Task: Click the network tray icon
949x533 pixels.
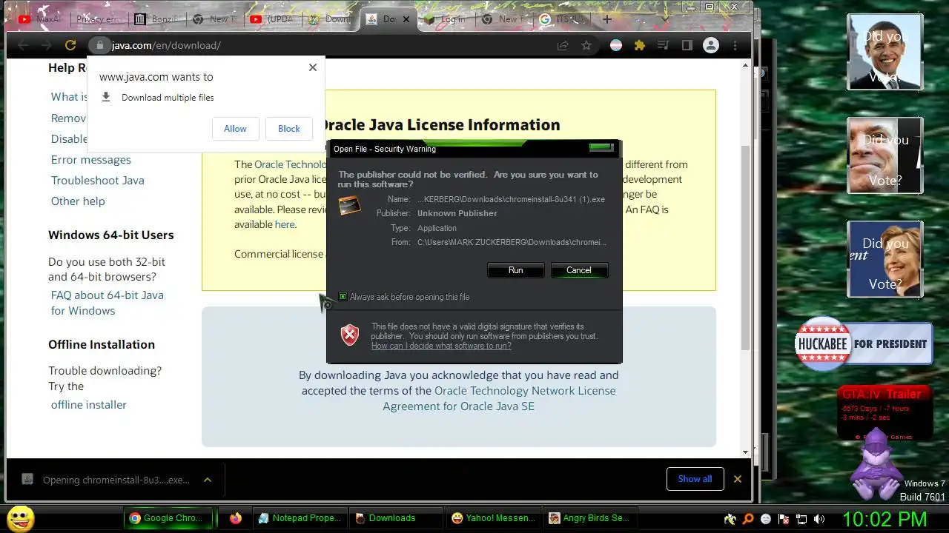Action: [x=801, y=519]
